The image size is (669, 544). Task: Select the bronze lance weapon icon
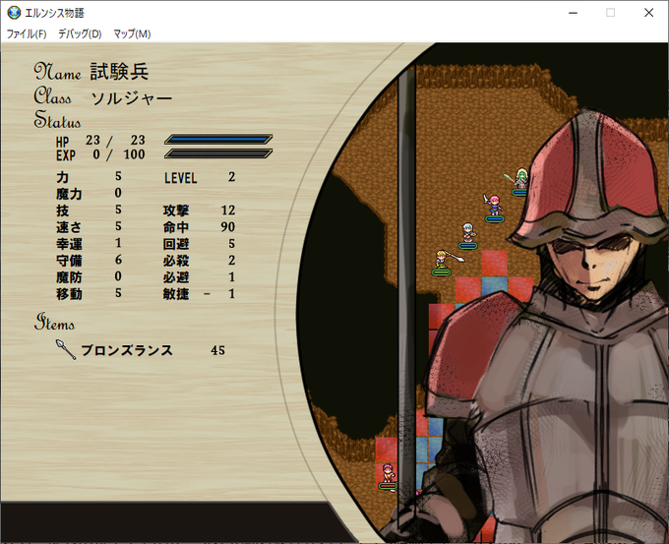tap(66, 349)
